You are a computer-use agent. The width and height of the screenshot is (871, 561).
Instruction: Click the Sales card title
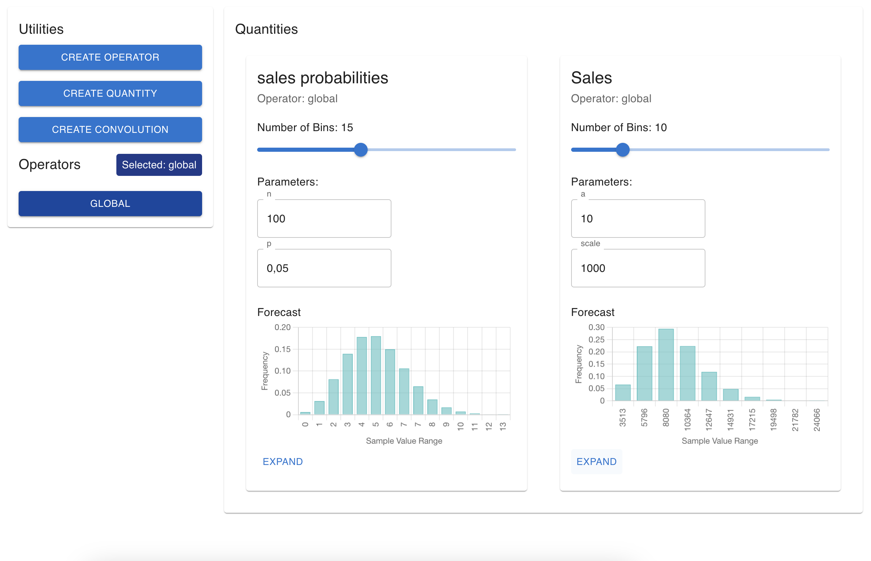(591, 77)
